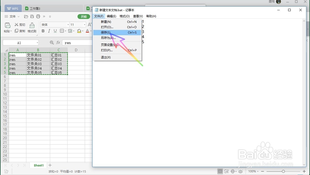310x175 pixels.
Task: Click the save disk icon in WPS toolbar
Action: [32, 16]
